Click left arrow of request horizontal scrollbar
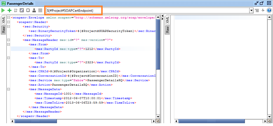 [13, 121]
